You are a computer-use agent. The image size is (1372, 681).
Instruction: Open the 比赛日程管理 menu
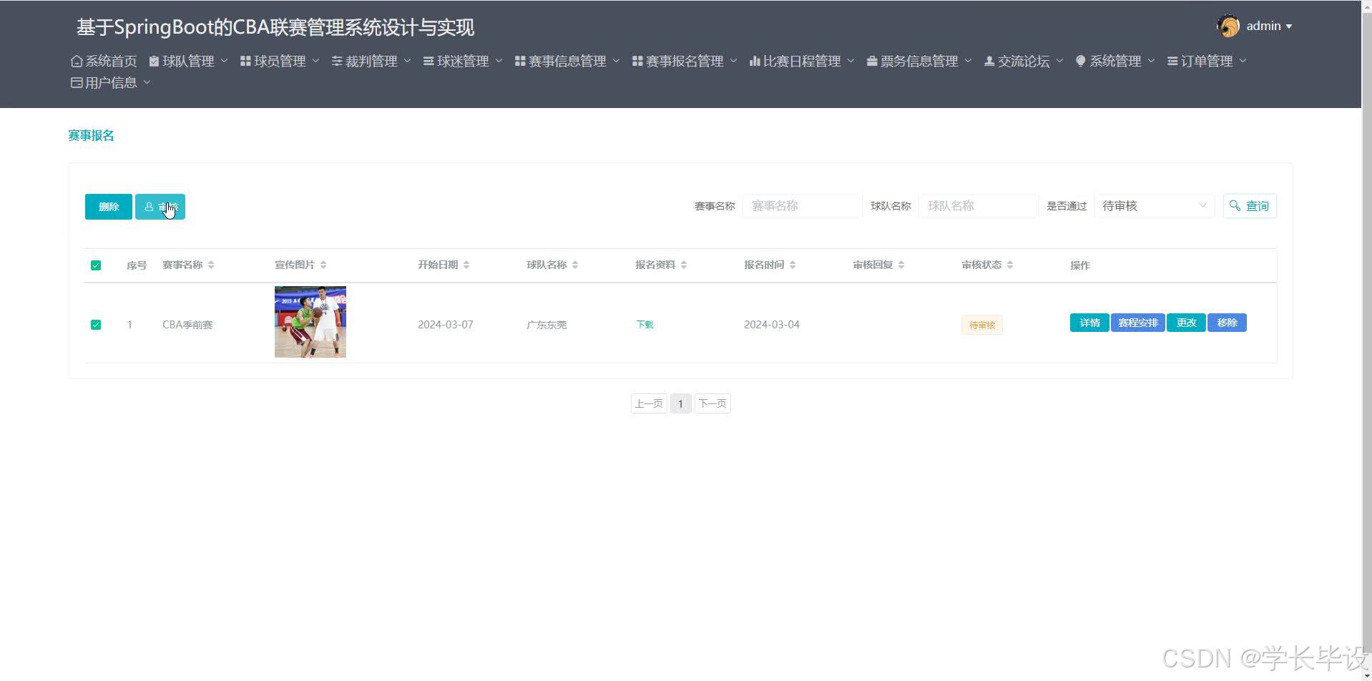pos(801,62)
